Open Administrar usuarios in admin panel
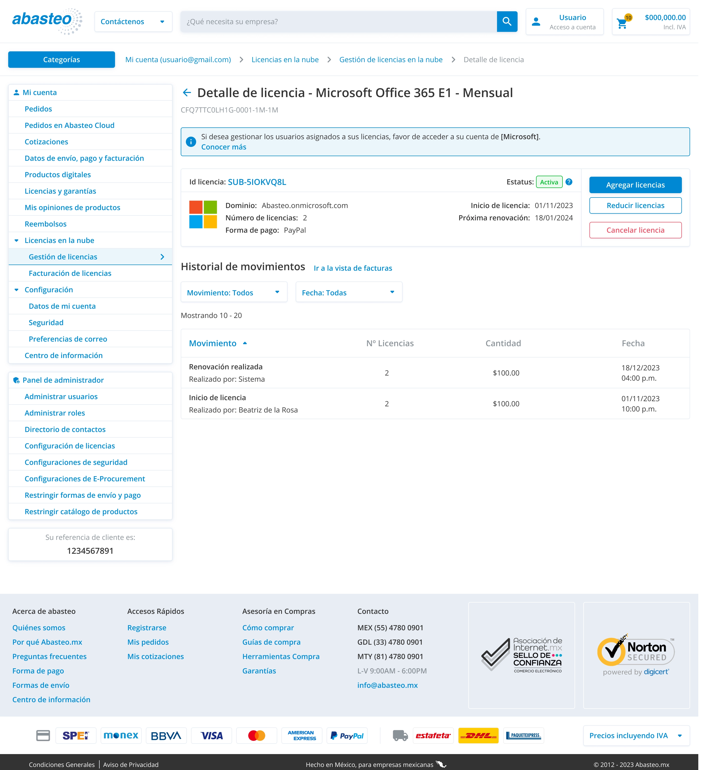The image size is (706, 770). pos(61,397)
